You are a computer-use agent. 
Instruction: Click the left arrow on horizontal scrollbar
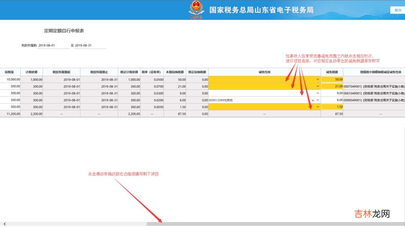pos(4,224)
